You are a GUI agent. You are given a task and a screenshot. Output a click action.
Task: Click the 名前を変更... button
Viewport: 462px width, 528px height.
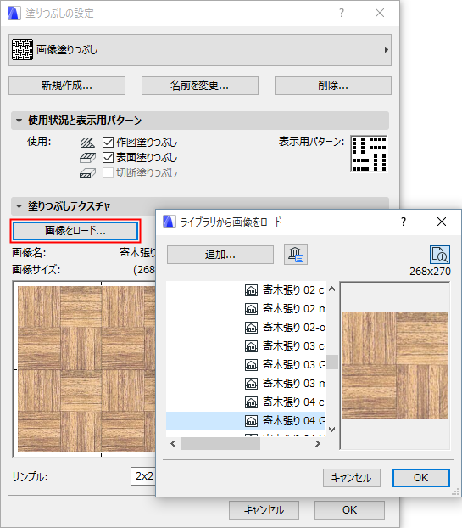tap(200, 86)
